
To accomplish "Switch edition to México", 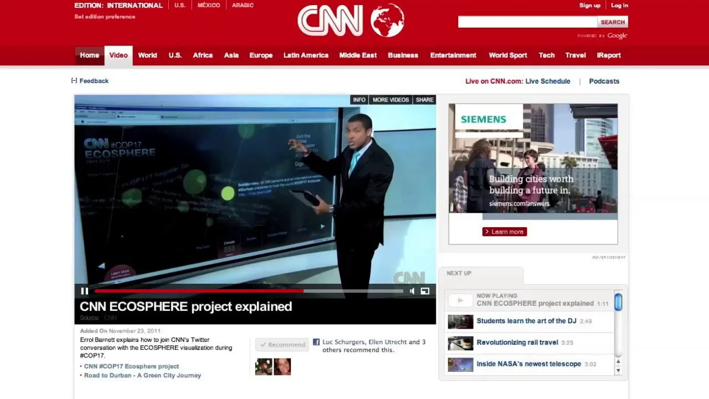I will 209,5.
